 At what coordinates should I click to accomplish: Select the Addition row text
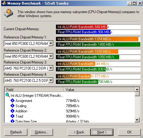[21, 111]
